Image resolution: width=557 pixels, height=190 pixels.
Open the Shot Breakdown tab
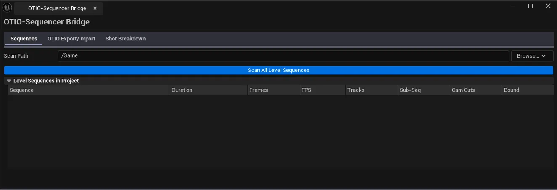point(126,39)
